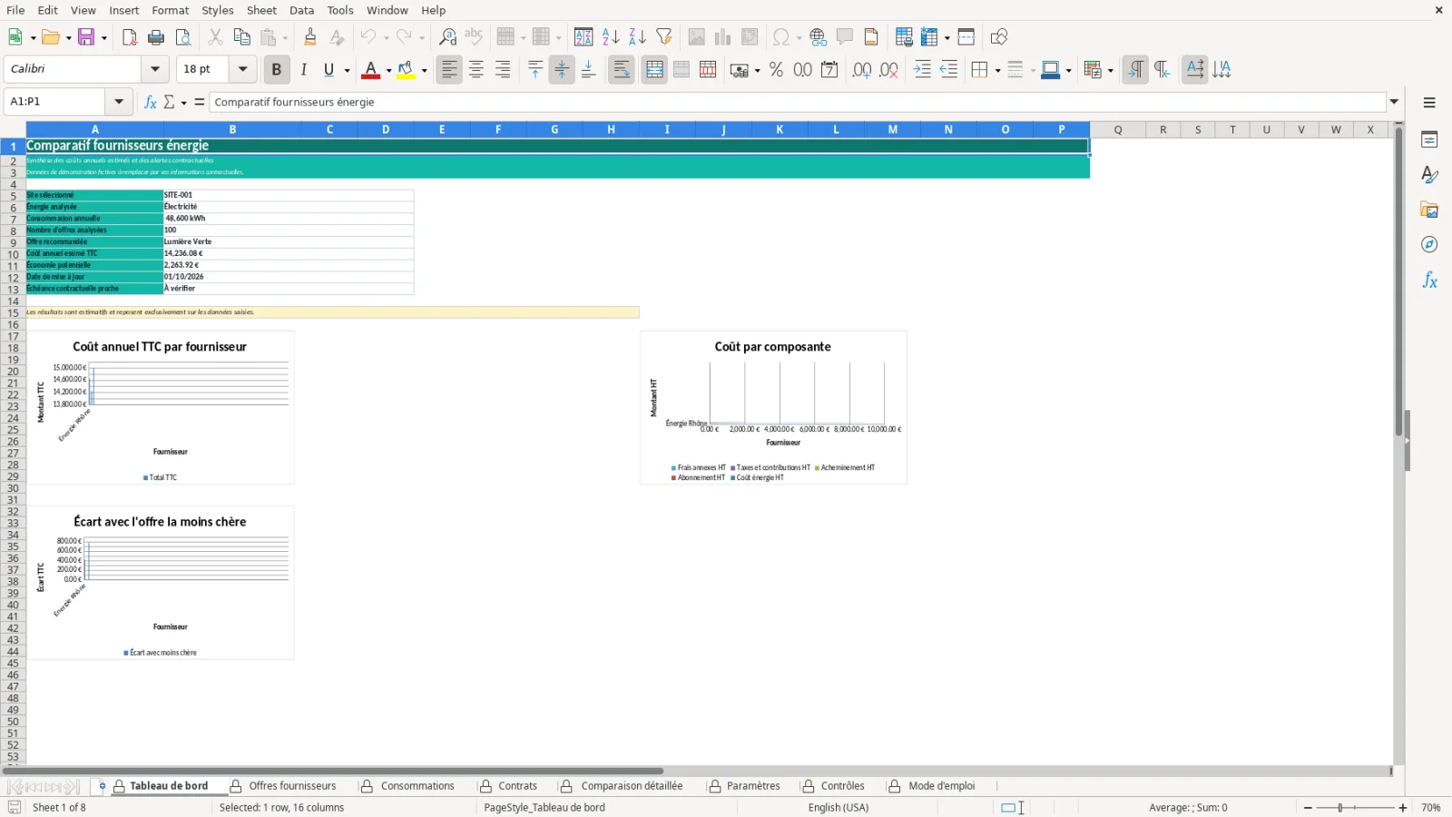Viewport: 1452px width, 817px height.
Task: Open sidebar Gallery deck
Action: 1429,211
